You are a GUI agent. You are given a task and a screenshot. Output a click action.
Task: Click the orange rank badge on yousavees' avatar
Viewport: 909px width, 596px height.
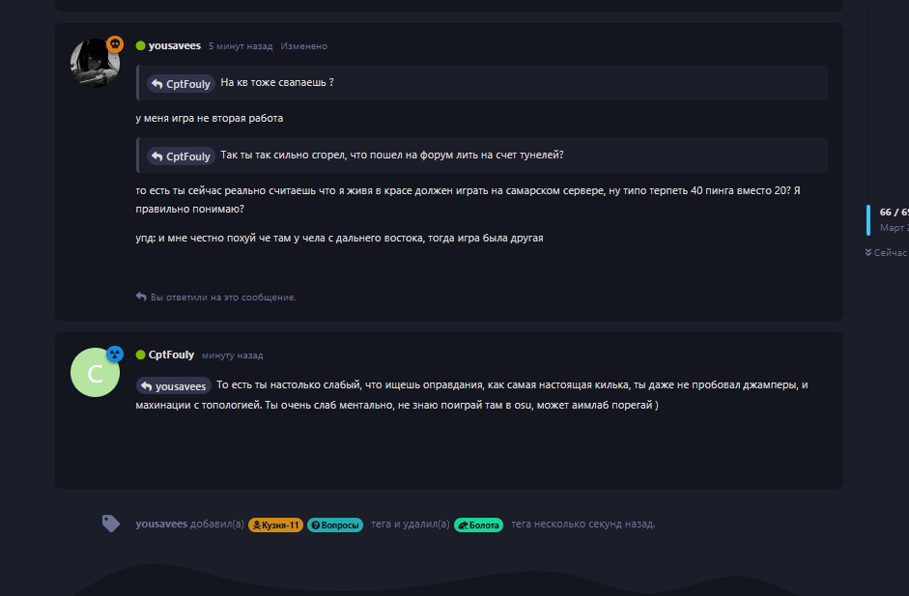[x=115, y=44]
